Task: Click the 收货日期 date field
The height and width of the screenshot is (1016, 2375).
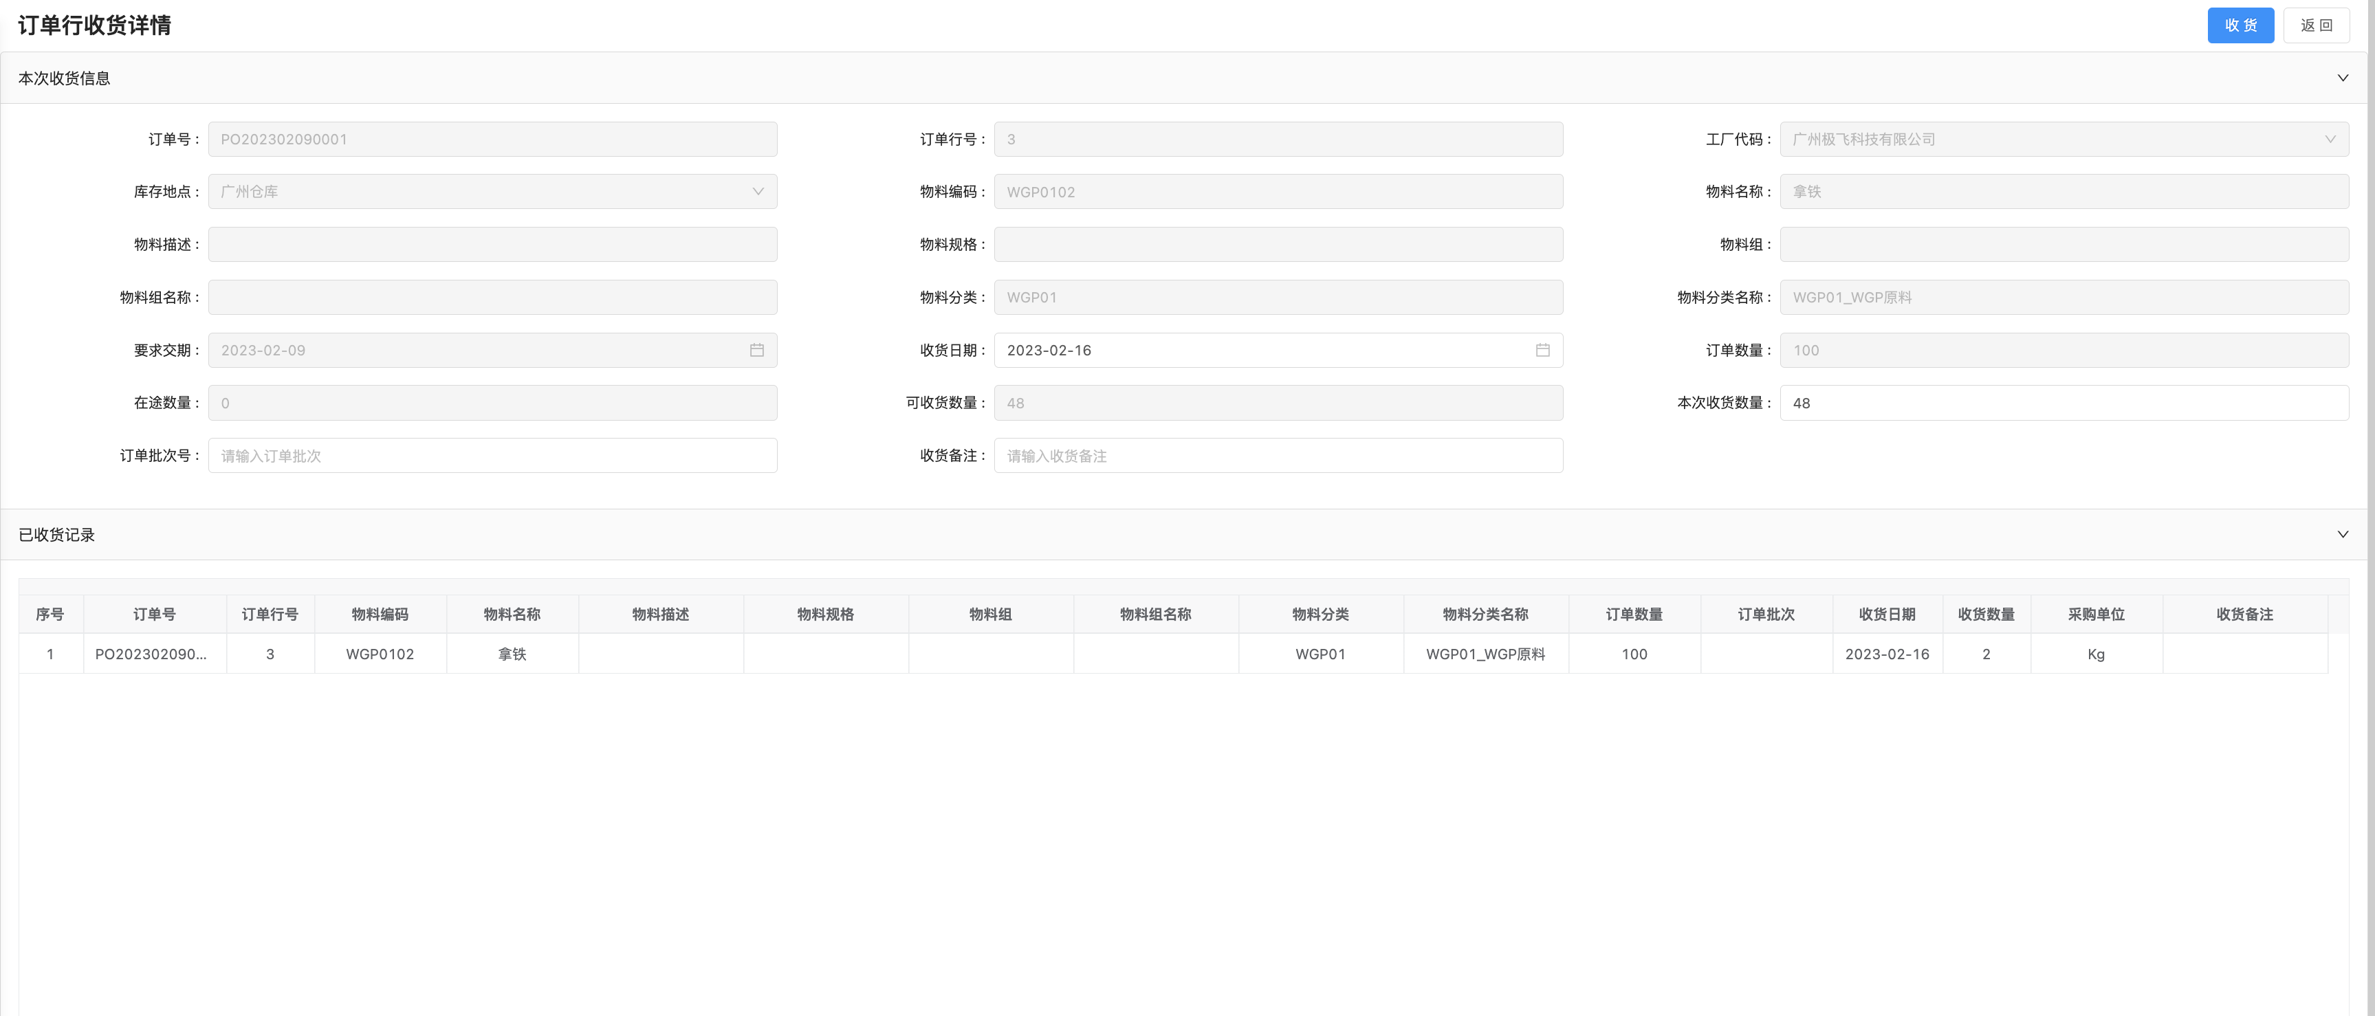Action: [x=1263, y=351]
